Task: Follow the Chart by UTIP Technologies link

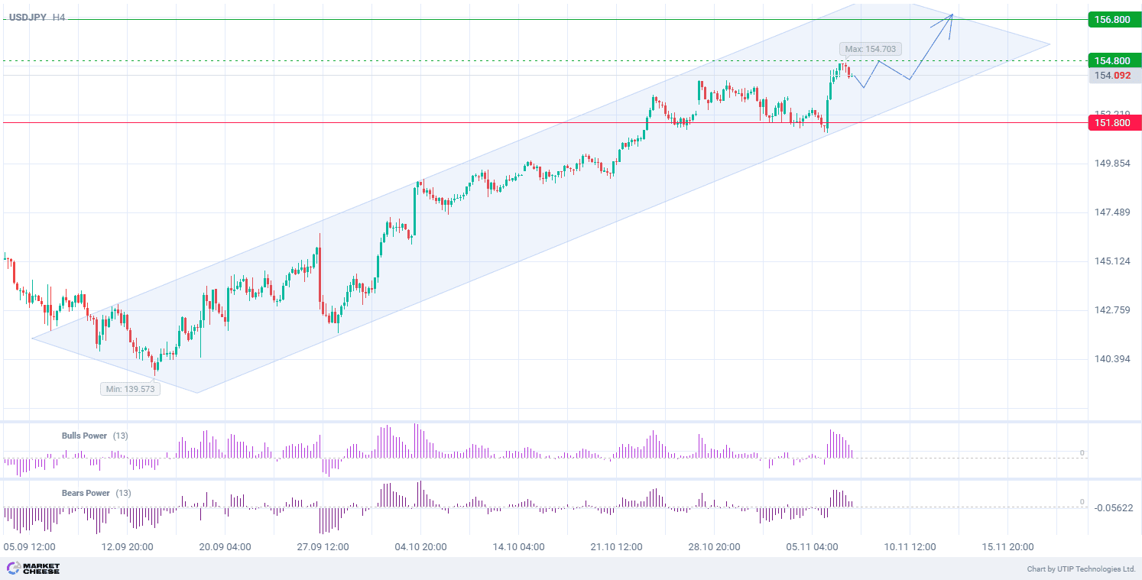Action: click(x=1081, y=569)
